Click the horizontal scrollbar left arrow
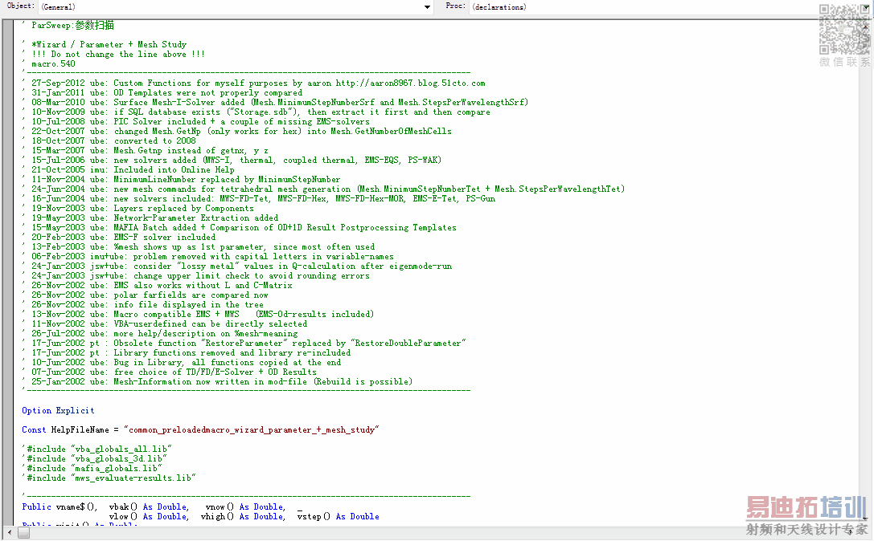The width and height of the screenshot is (874, 541). [x=10, y=533]
